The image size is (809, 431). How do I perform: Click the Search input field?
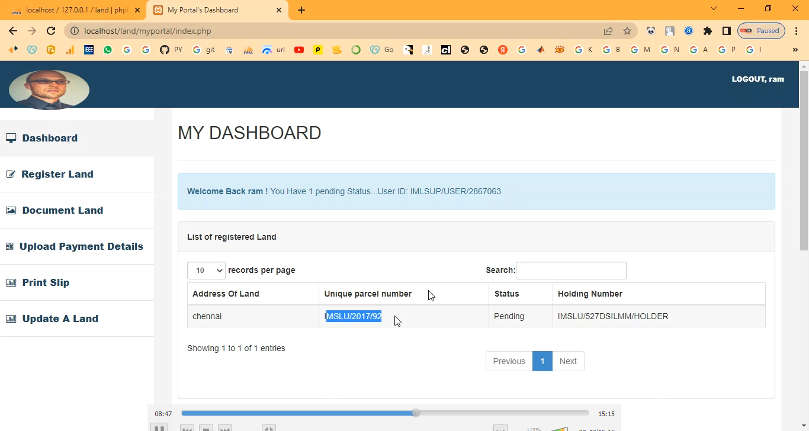click(571, 271)
